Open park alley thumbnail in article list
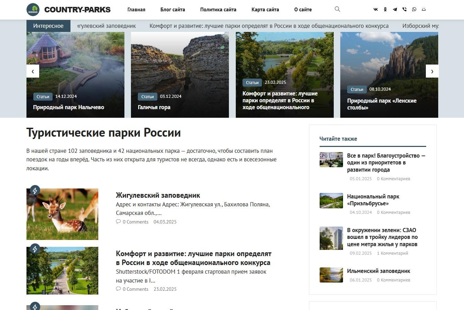Screen dimensions: 464x310 tap(62, 271)
